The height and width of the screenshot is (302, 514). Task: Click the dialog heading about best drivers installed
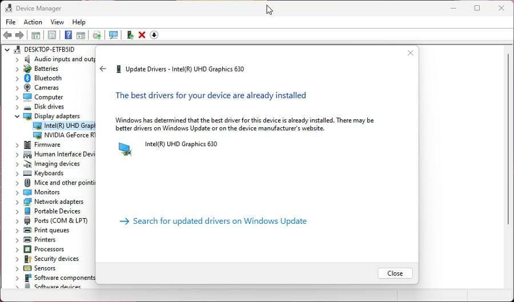[210, 95]
